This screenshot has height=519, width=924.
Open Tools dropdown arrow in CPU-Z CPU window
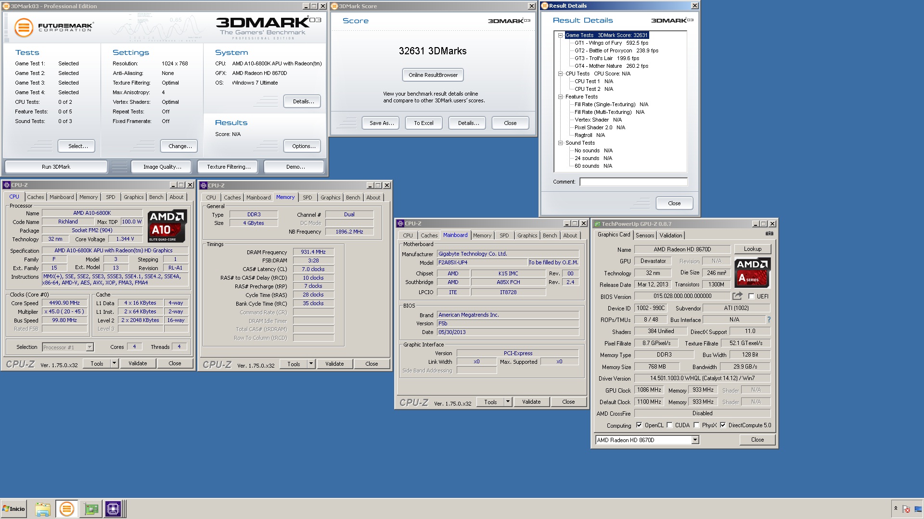coord(115,363)
